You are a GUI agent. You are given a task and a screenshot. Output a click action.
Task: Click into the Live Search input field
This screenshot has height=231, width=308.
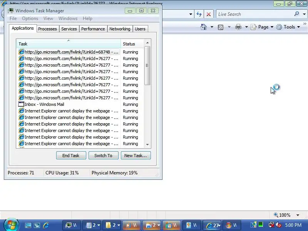tap(255, 14)
